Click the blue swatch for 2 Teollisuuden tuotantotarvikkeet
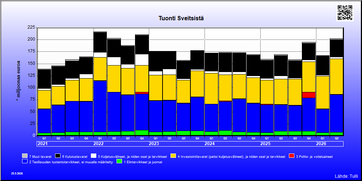The height and width of the screenshot is (181, 362). click(25, 161)
